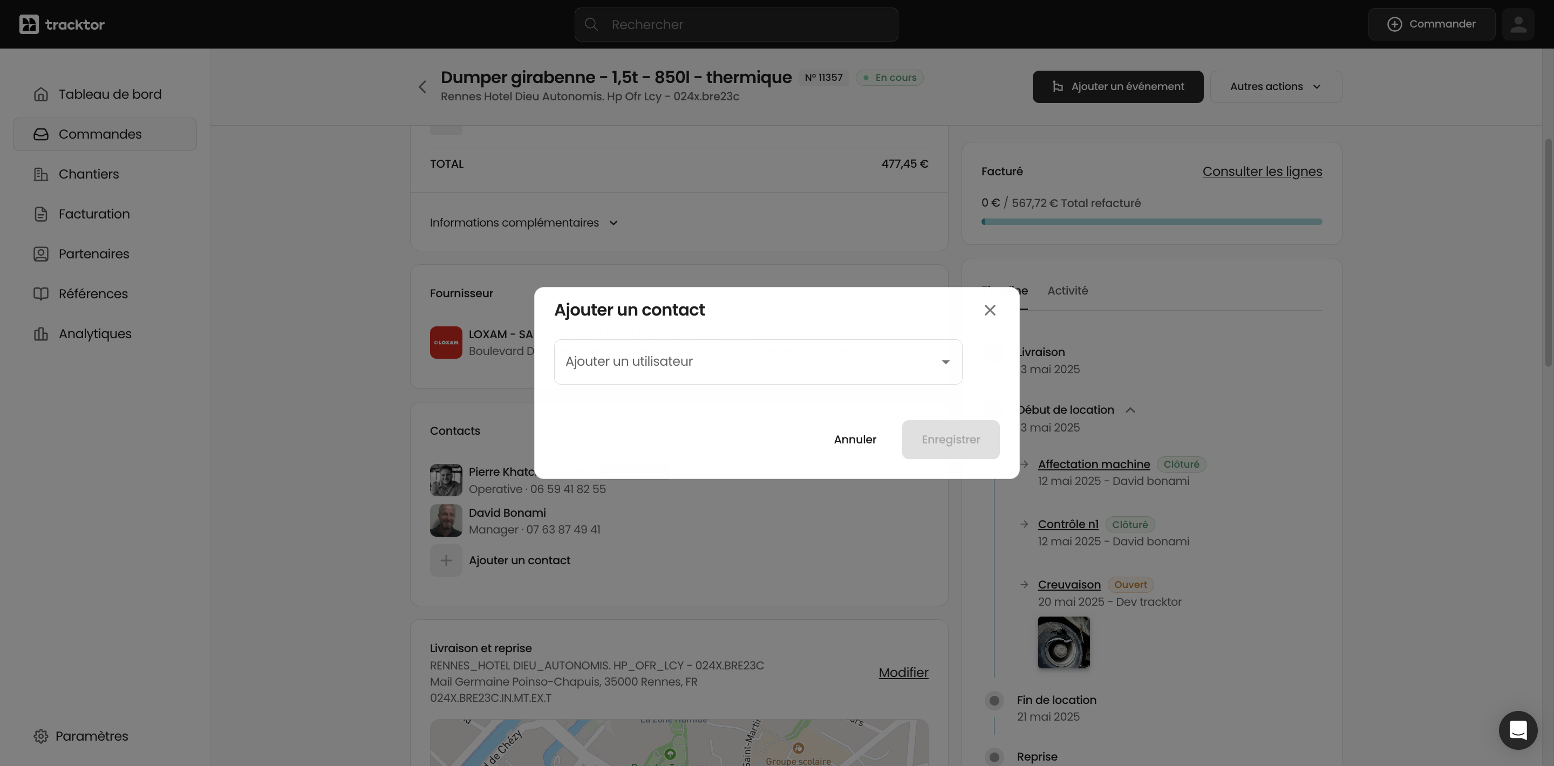
Task: Click David Bonami contact avatar
Action: point(446,521)
